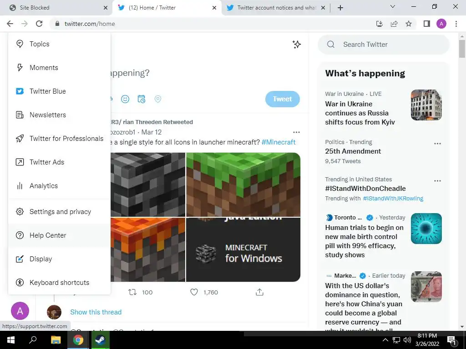
Task: Open Display settings entry
Action: (x=60, y=259)
